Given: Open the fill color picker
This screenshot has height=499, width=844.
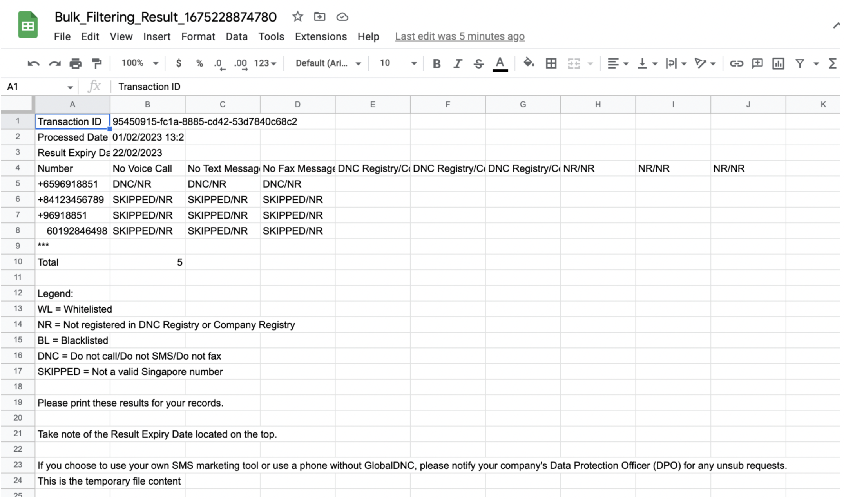Looking at the screenshot, I should [529, 63].
